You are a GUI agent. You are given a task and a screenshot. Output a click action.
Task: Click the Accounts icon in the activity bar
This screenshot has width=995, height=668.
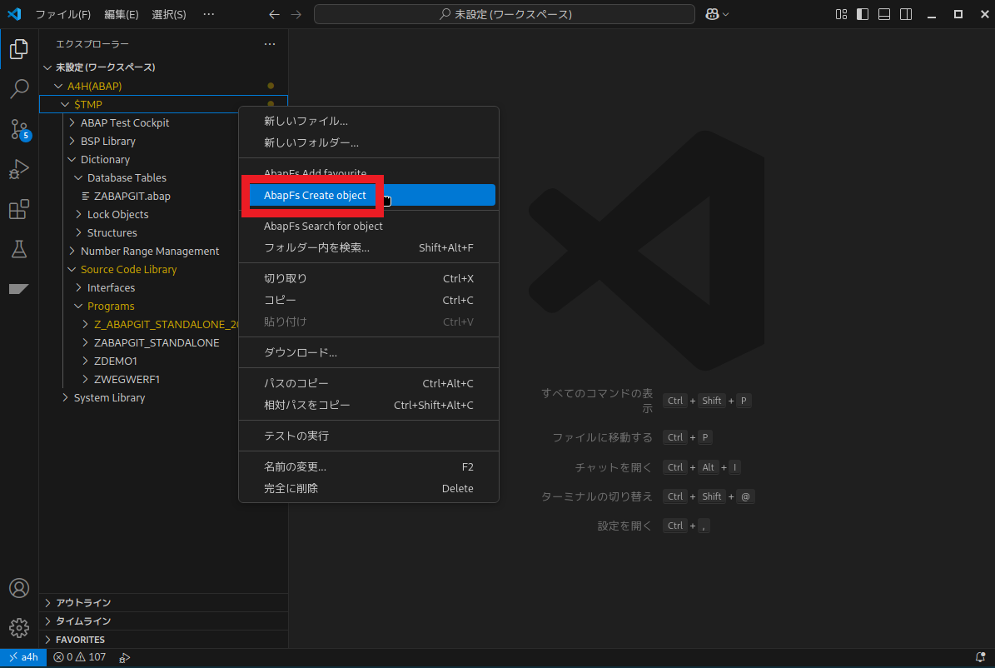click(19, 588)
